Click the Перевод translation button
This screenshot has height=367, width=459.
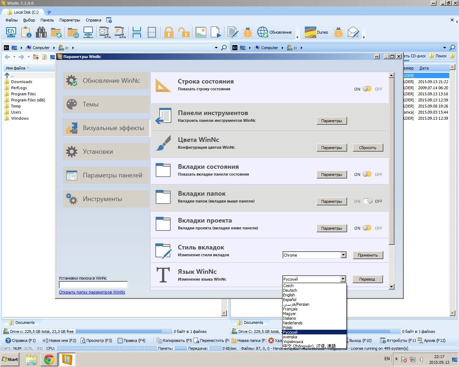[368, 279]
